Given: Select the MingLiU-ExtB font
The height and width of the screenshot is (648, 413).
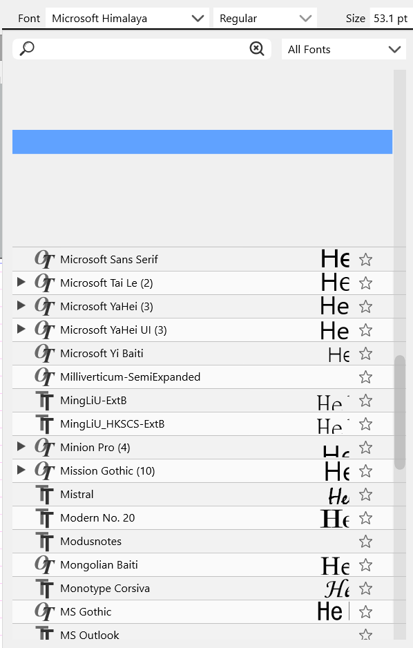Looking at the screenshot, I should pos(93,401).
